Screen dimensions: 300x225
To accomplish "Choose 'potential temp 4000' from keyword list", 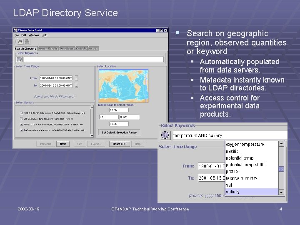I will coord(252,165).
